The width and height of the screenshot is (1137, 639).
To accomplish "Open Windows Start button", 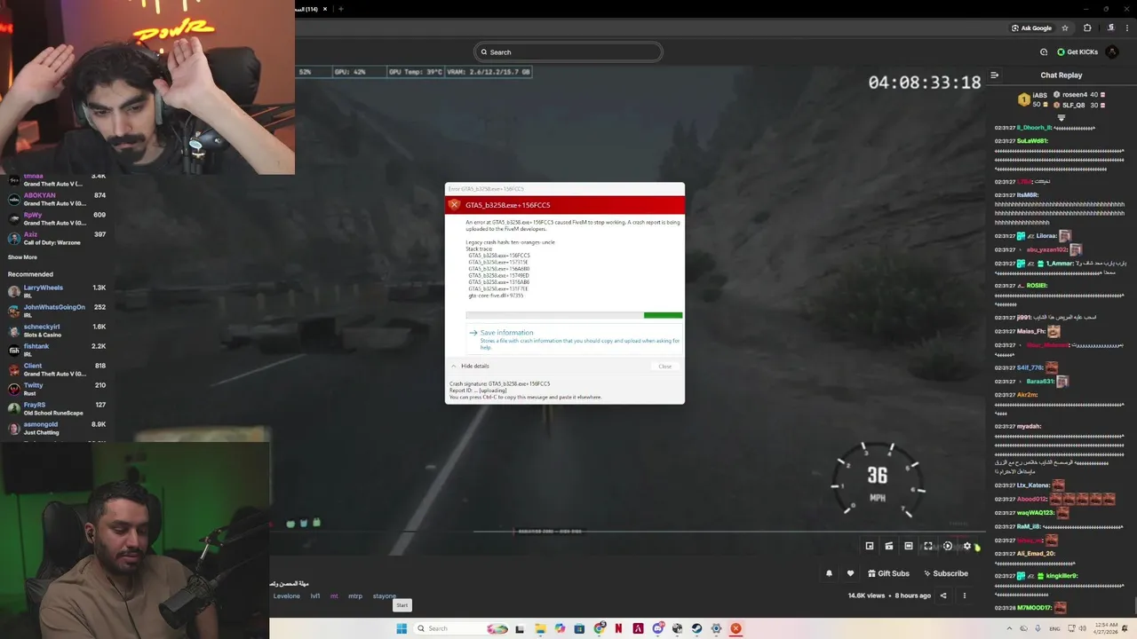I will pyautogui.click(x=402, y=628).
